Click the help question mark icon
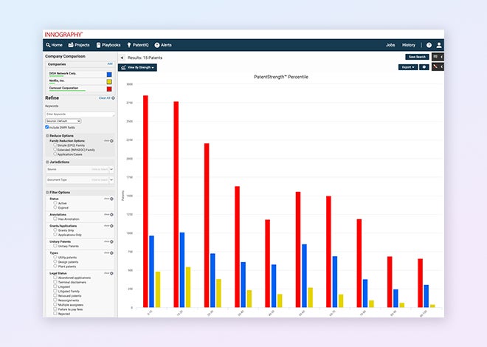The image size is (487, 347). (429, 45)
